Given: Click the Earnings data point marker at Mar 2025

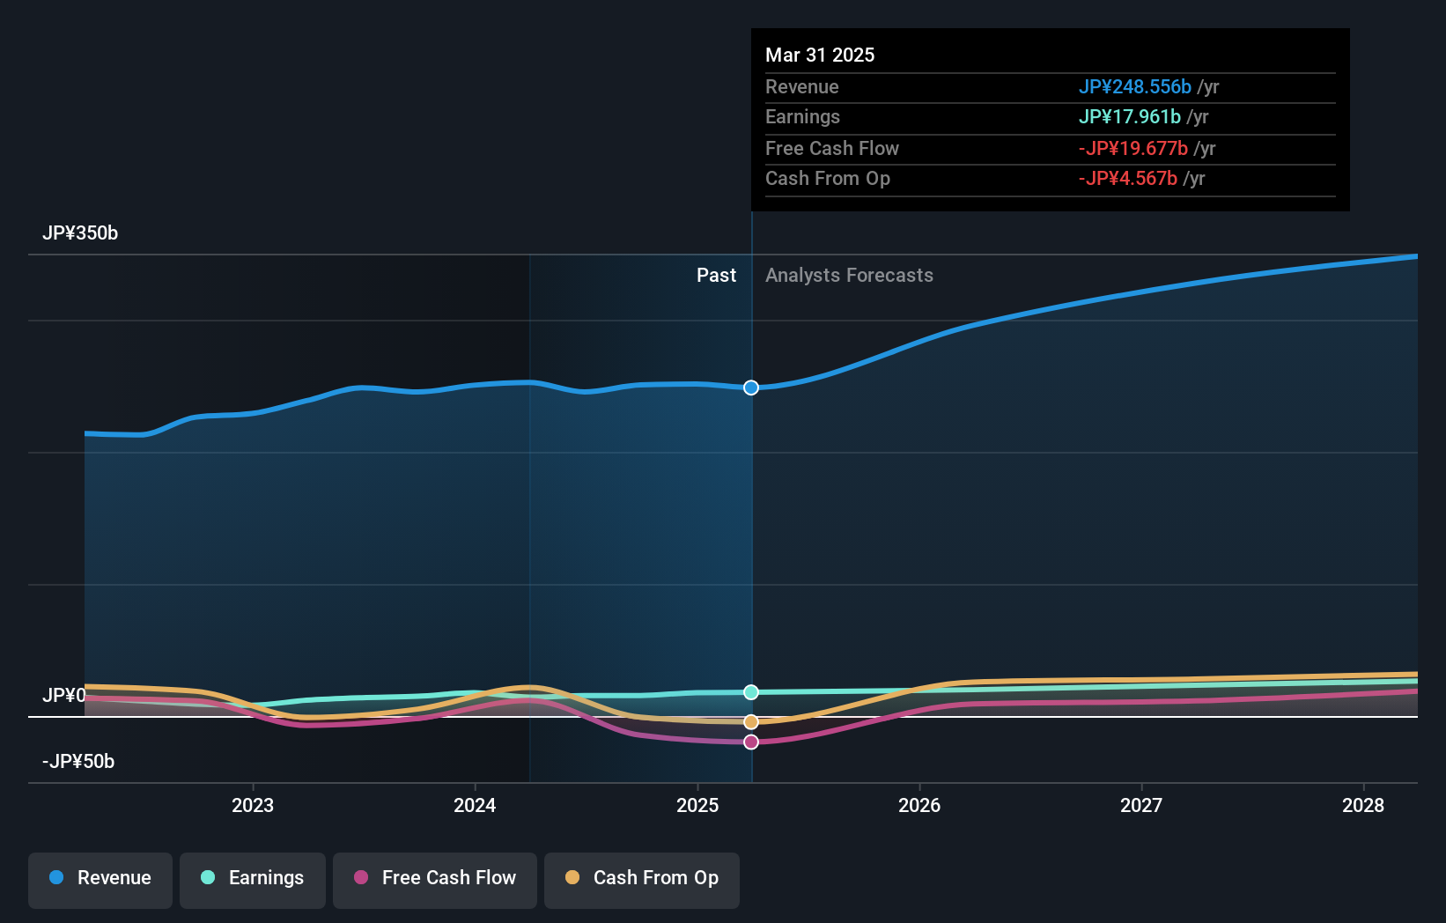Looking at the screenshot, I should [x=751, y=692].
